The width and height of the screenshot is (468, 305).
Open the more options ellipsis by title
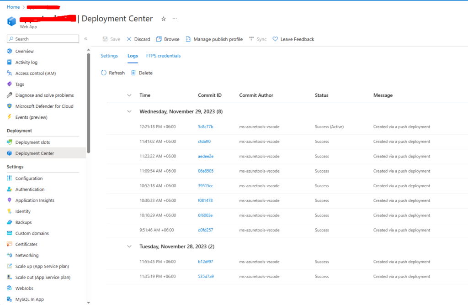(175, 19)
